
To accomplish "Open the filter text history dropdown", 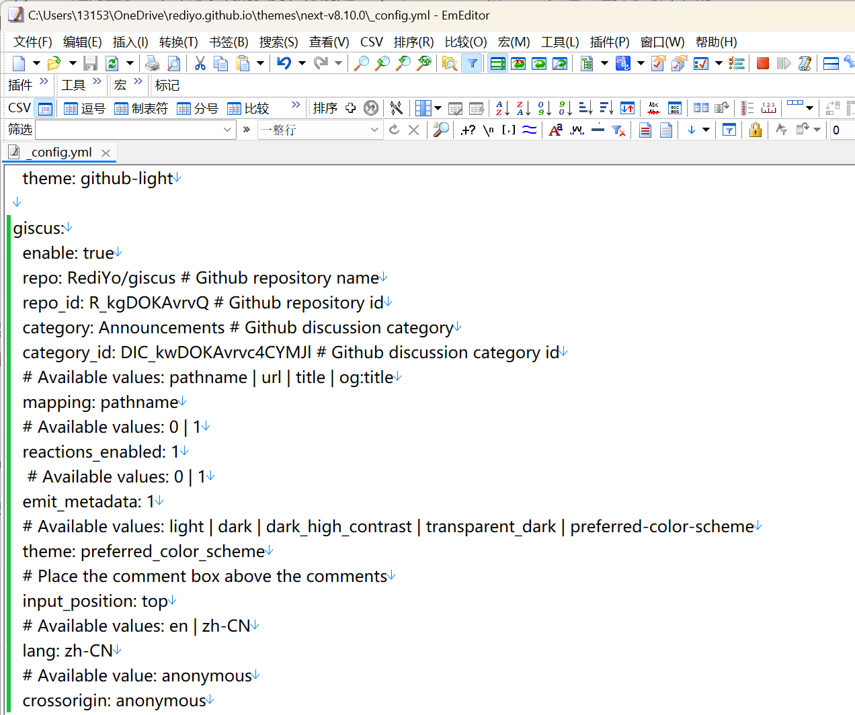I will pos(227,130).
